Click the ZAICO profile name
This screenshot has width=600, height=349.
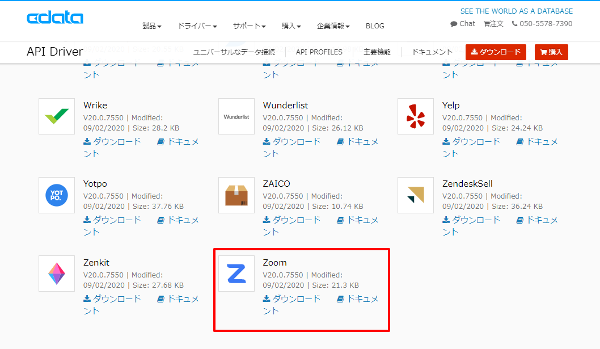[277, 184]
